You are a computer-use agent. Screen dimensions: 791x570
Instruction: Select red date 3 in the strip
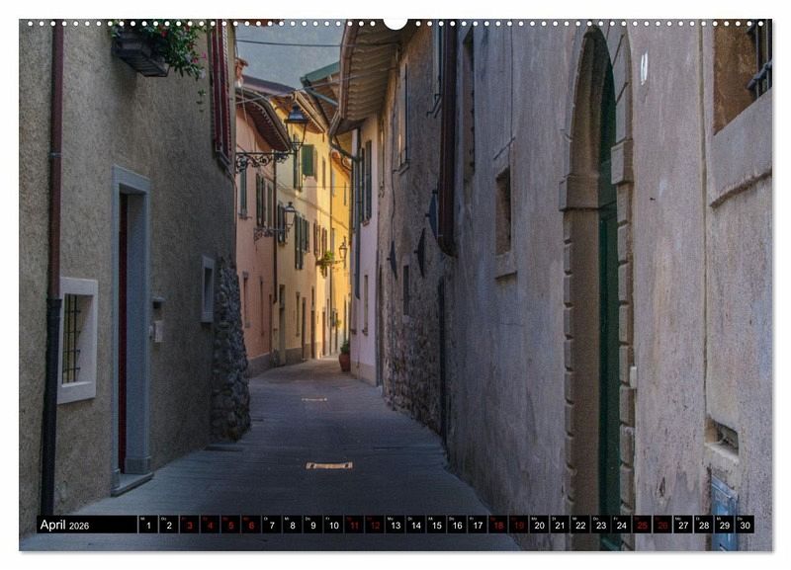coord(189,525)
